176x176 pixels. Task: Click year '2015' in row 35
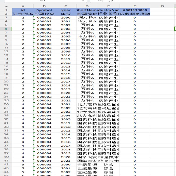coord(66,138)
